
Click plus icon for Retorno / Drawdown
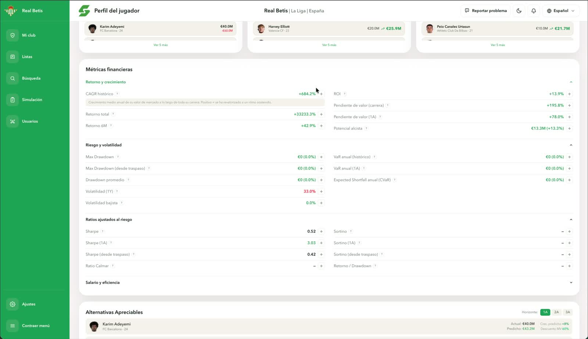[569, 266]
